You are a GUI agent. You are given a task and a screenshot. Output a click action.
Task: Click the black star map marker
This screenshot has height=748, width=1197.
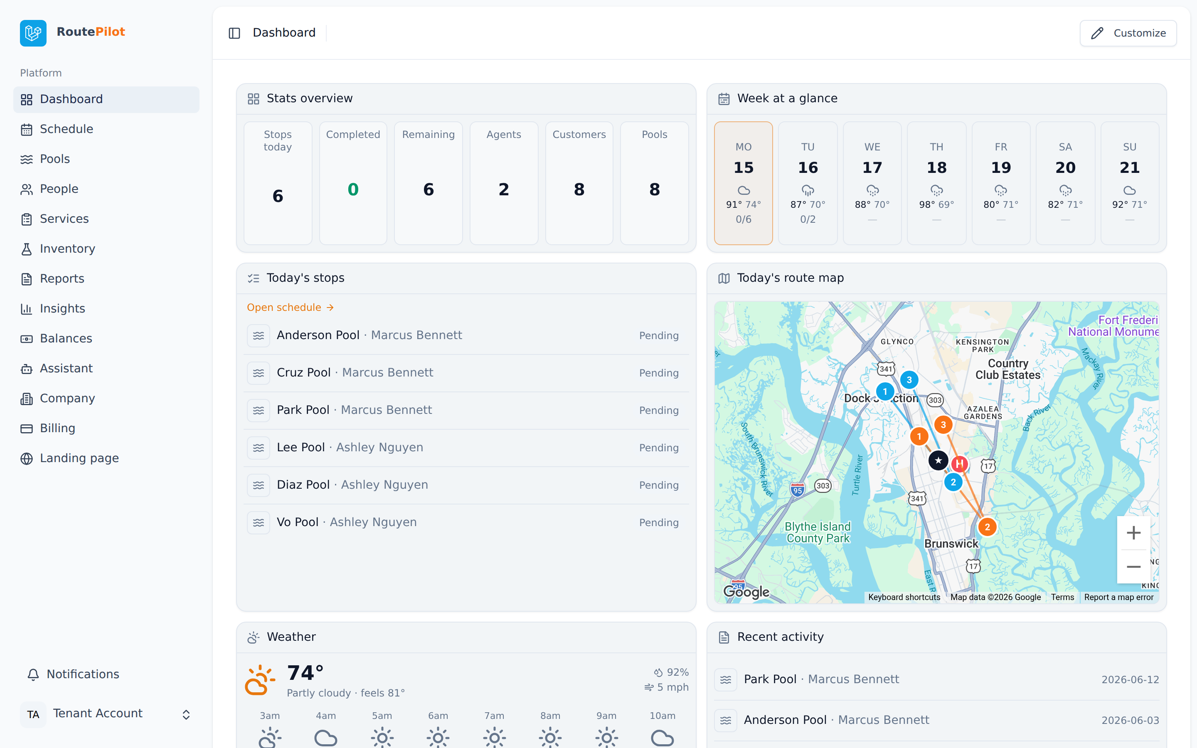pos(938,460)
